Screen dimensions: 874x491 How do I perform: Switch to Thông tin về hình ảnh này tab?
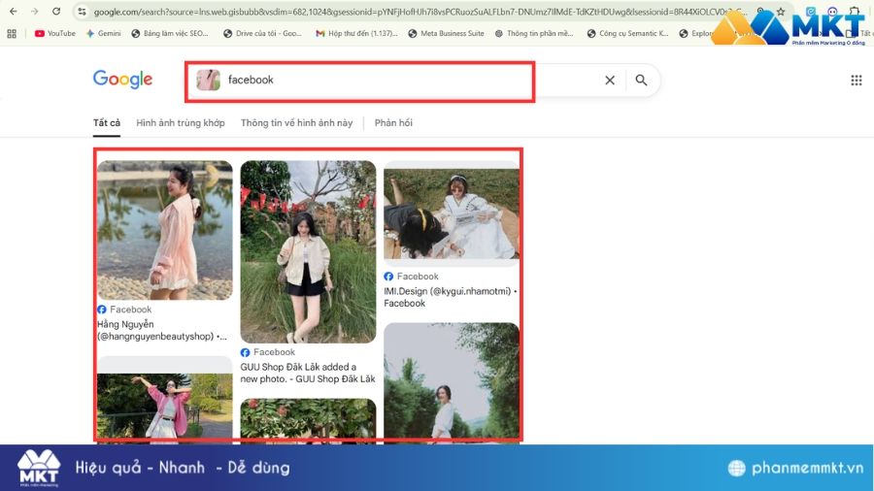click(296, 123)
